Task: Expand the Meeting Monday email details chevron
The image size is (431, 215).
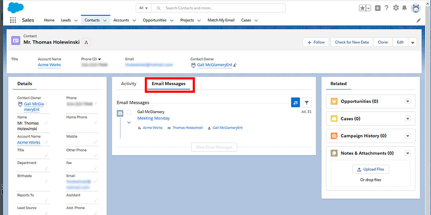Action: point(129,122)
